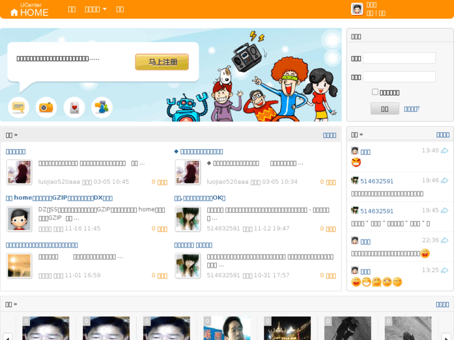Image resolution: width=454 pixels, height=340 pixels.
Task: Open the blue more link in the blog section header
Action: tap(330, 135)
